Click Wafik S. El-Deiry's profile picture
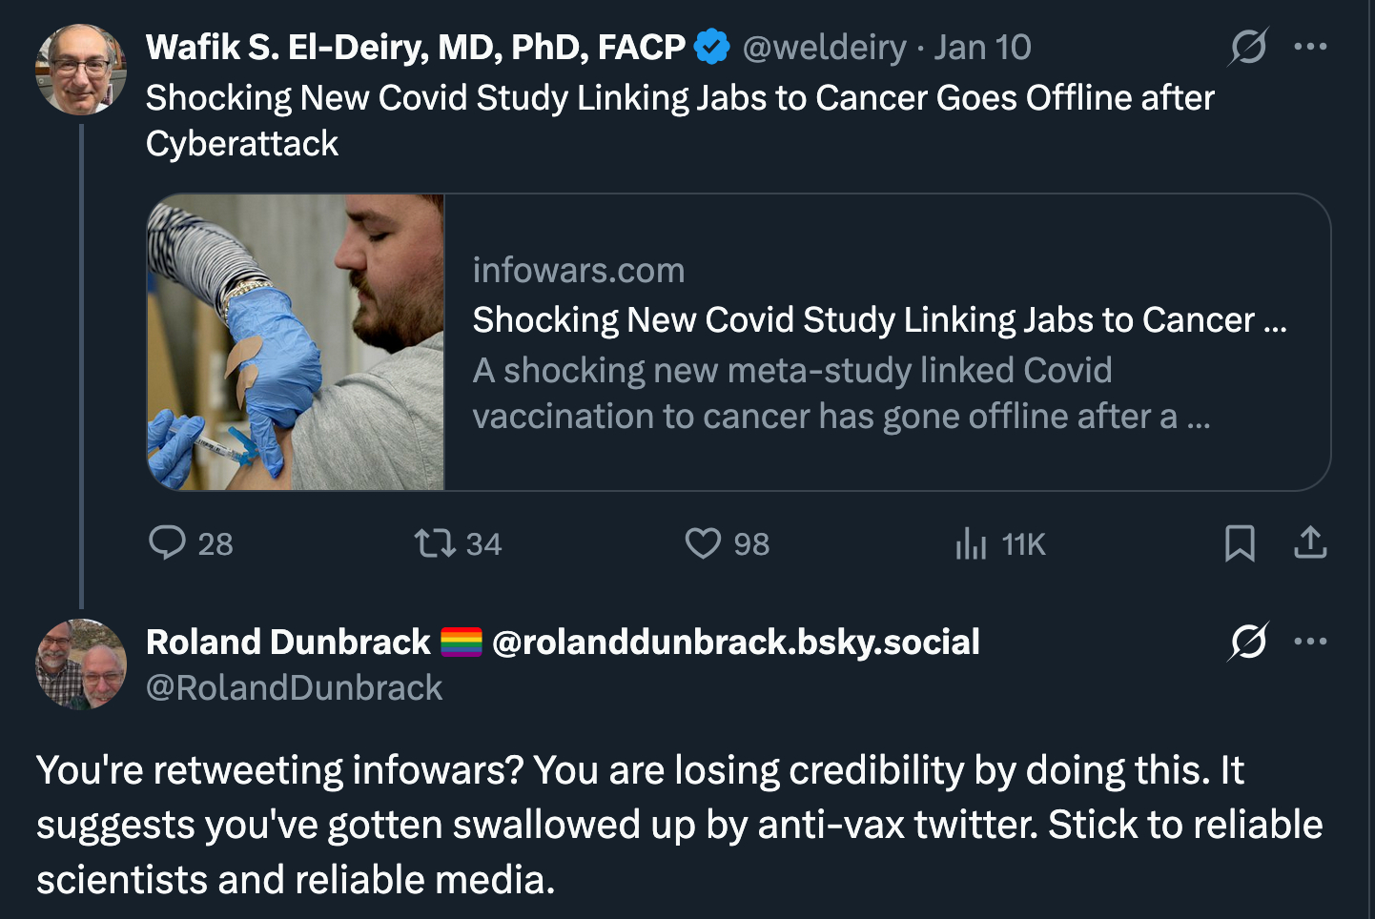Screen dimensions: 1375x919 click(81, 70)
